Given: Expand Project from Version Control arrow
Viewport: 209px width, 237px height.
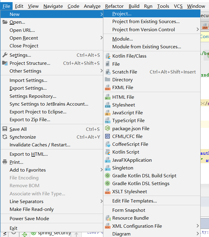Looking at the screenshot, I should pyautogui.click(x=198, y=29).
